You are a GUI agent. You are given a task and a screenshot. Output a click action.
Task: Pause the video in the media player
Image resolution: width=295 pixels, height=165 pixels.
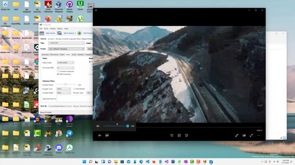(x=179, y=135)
